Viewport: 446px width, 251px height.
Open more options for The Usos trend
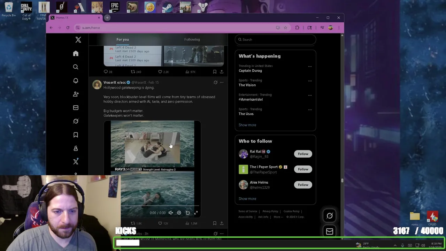[x=310, y=110]
